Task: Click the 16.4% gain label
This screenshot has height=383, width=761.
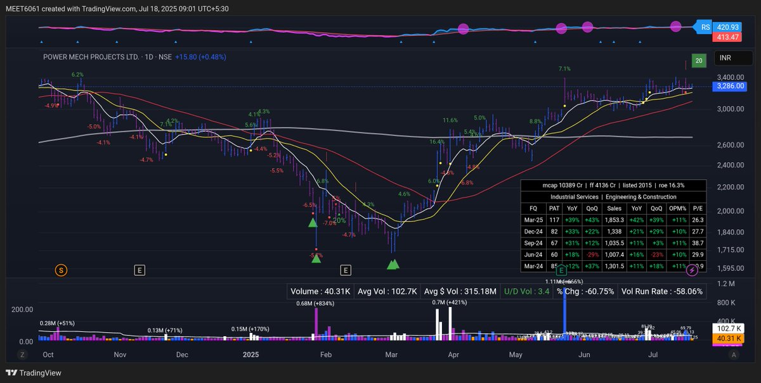Action: coord(437,142)
